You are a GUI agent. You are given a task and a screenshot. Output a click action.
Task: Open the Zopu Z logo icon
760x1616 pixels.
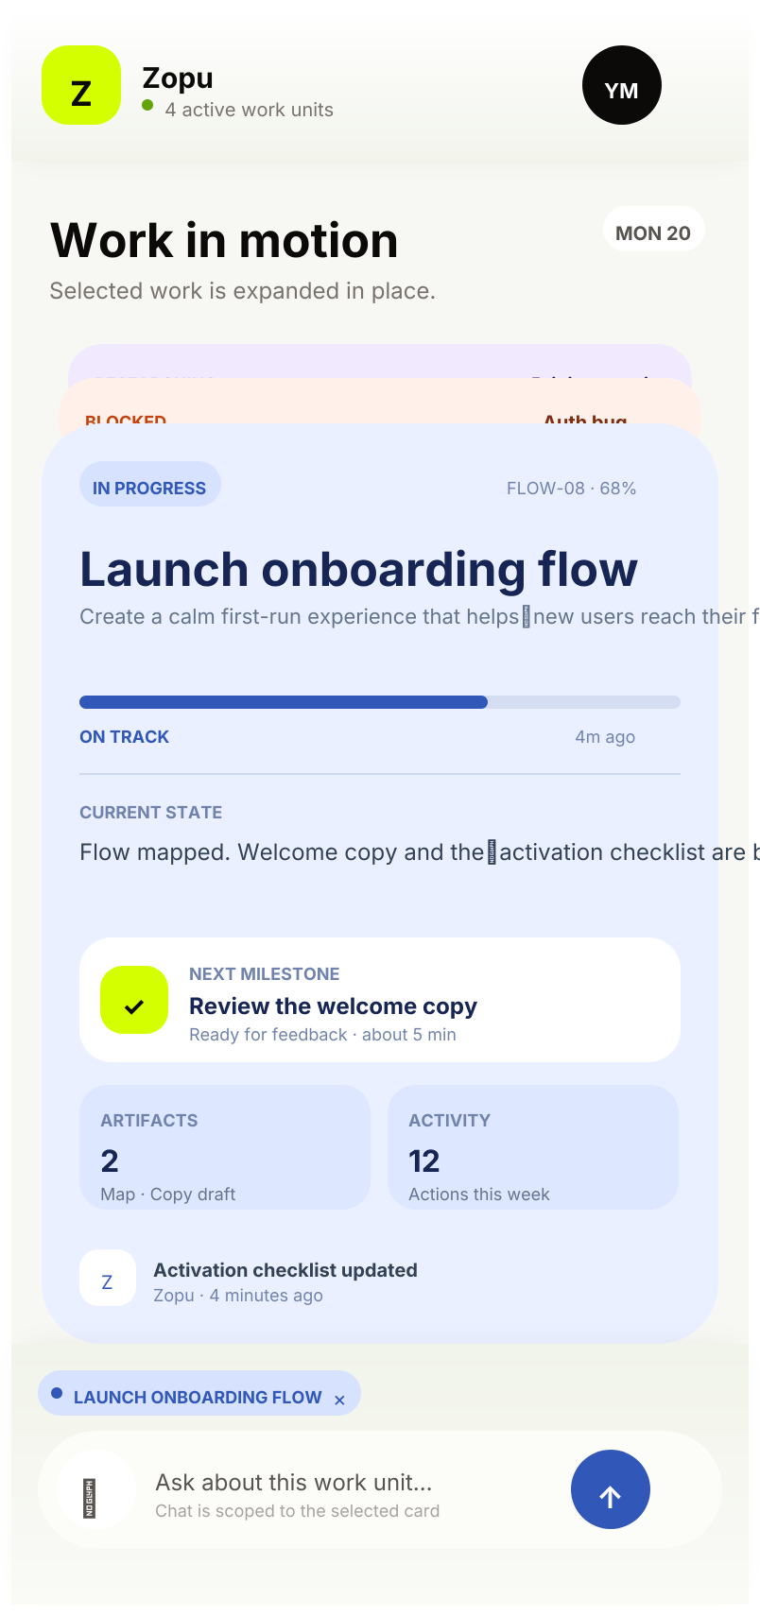click(x=81, y=85)
